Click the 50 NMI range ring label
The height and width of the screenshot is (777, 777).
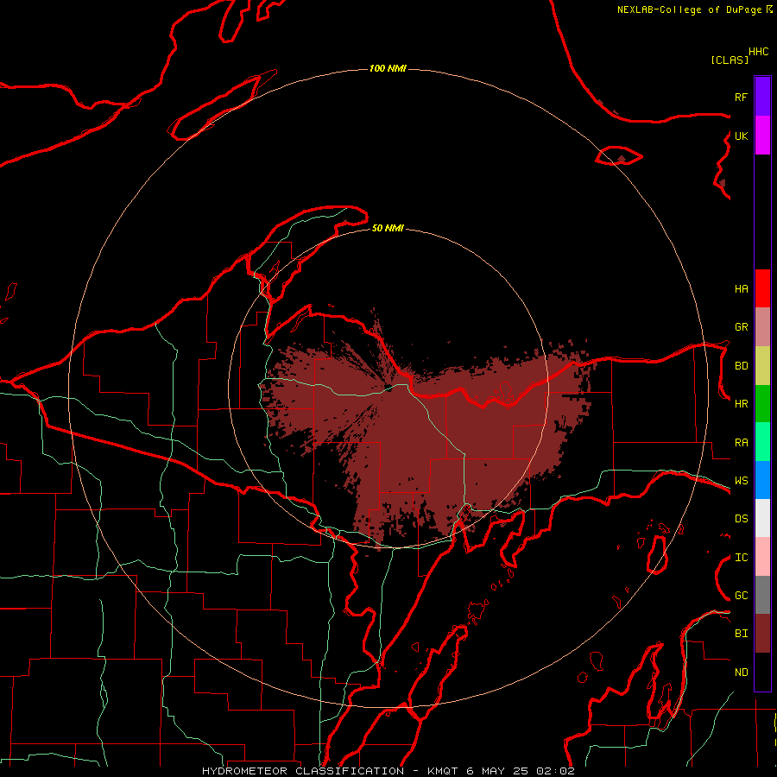[388, 228]
